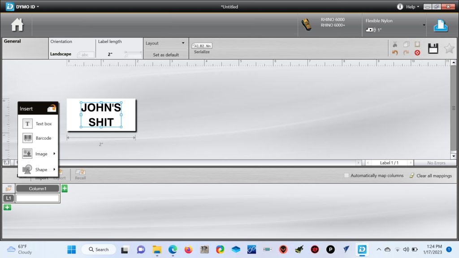The image size is (459, 258).
Task: Add label to favorites with star icon
Action: [x=449, y=49]
